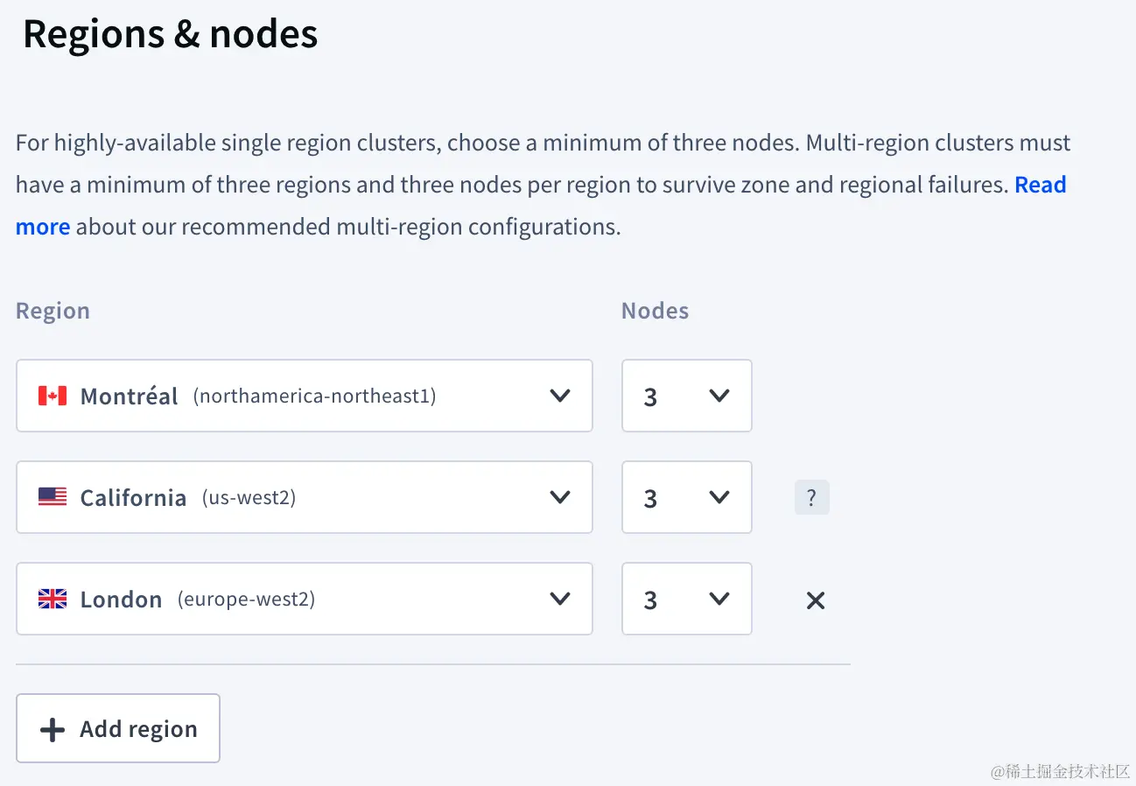Click the US flag icon beside California
This screenshot has width=1136, height=786.
click(x=53, y=497)
